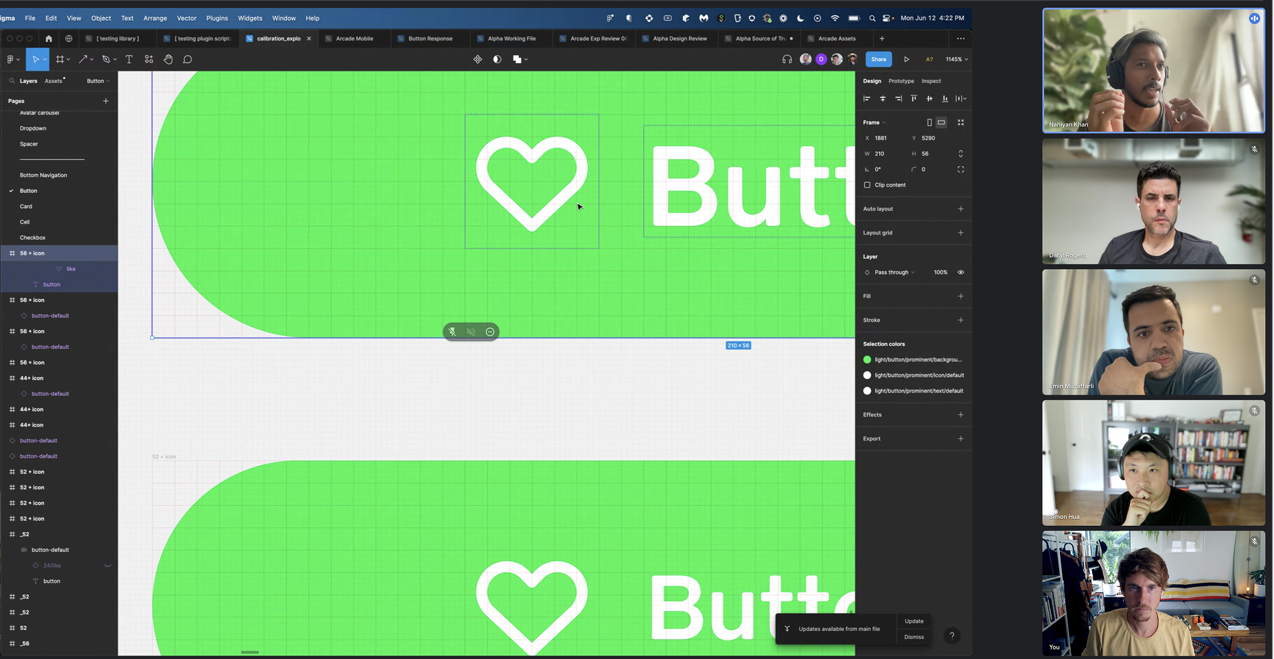Select the Pen tool
Screen dimensions: 1274x659
[x=106, y=60]
